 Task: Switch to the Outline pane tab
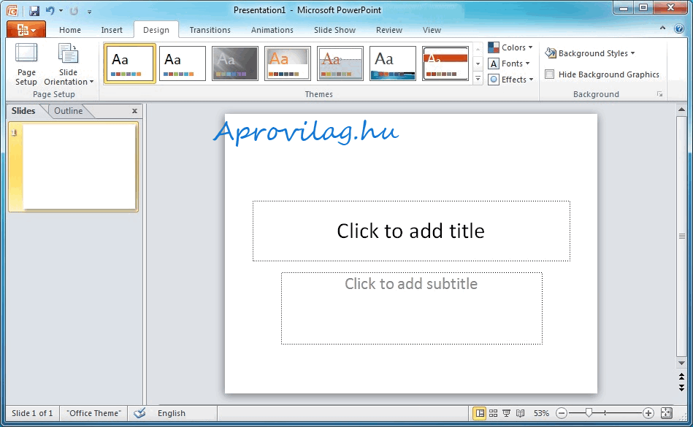click(69, 111)
